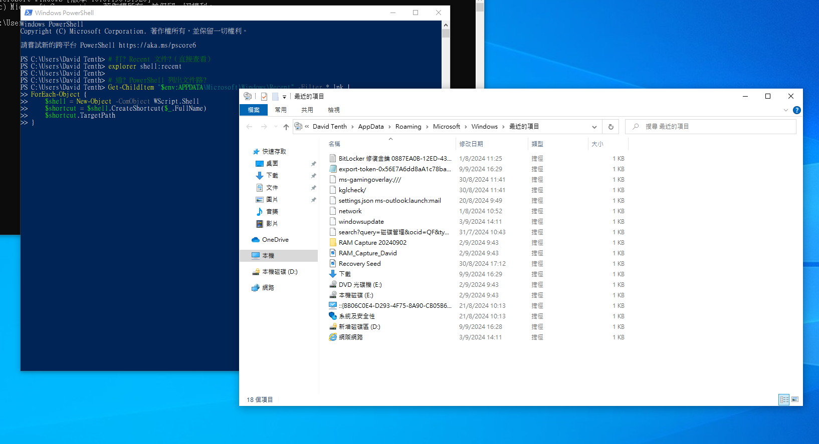
Task: Open 桌面 in the navigation pane
Action: (272, 164)
